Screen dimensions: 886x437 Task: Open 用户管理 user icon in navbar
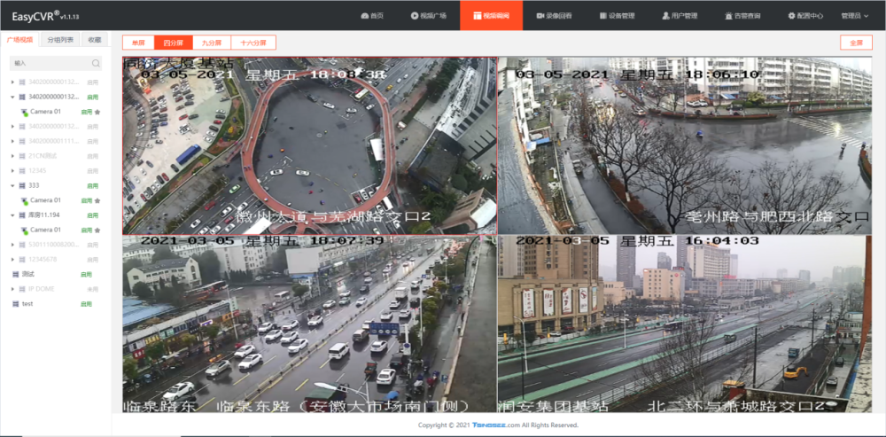pyautogui.click(x=665, y=16)
